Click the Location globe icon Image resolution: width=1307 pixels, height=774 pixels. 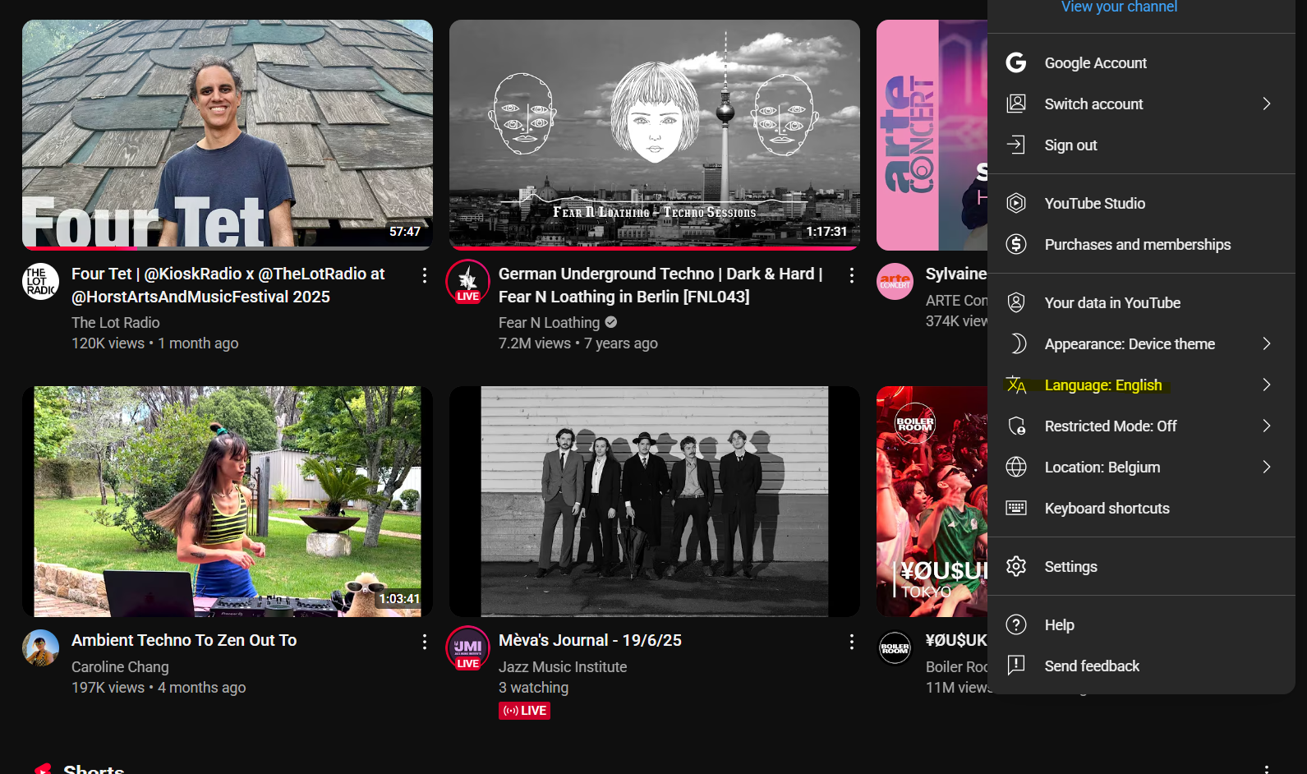coord(1016,467)
